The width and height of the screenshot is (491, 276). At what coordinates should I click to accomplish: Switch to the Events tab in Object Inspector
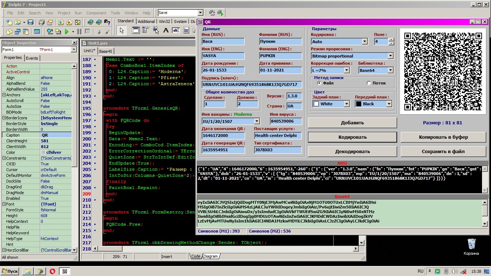point(32,58)
